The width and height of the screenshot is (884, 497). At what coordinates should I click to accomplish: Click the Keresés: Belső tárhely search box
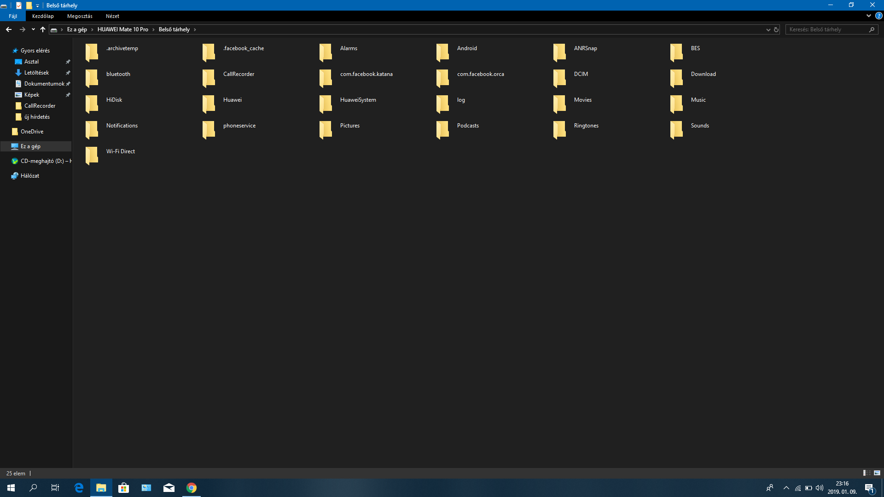[x=832, y=29]
